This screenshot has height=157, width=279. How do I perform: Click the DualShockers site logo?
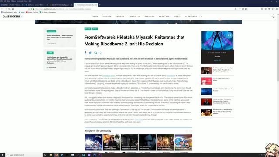12,17
